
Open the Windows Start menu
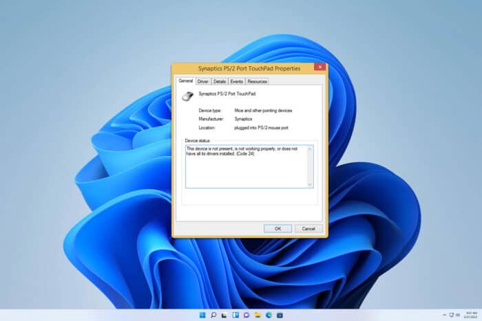(202, 316)
